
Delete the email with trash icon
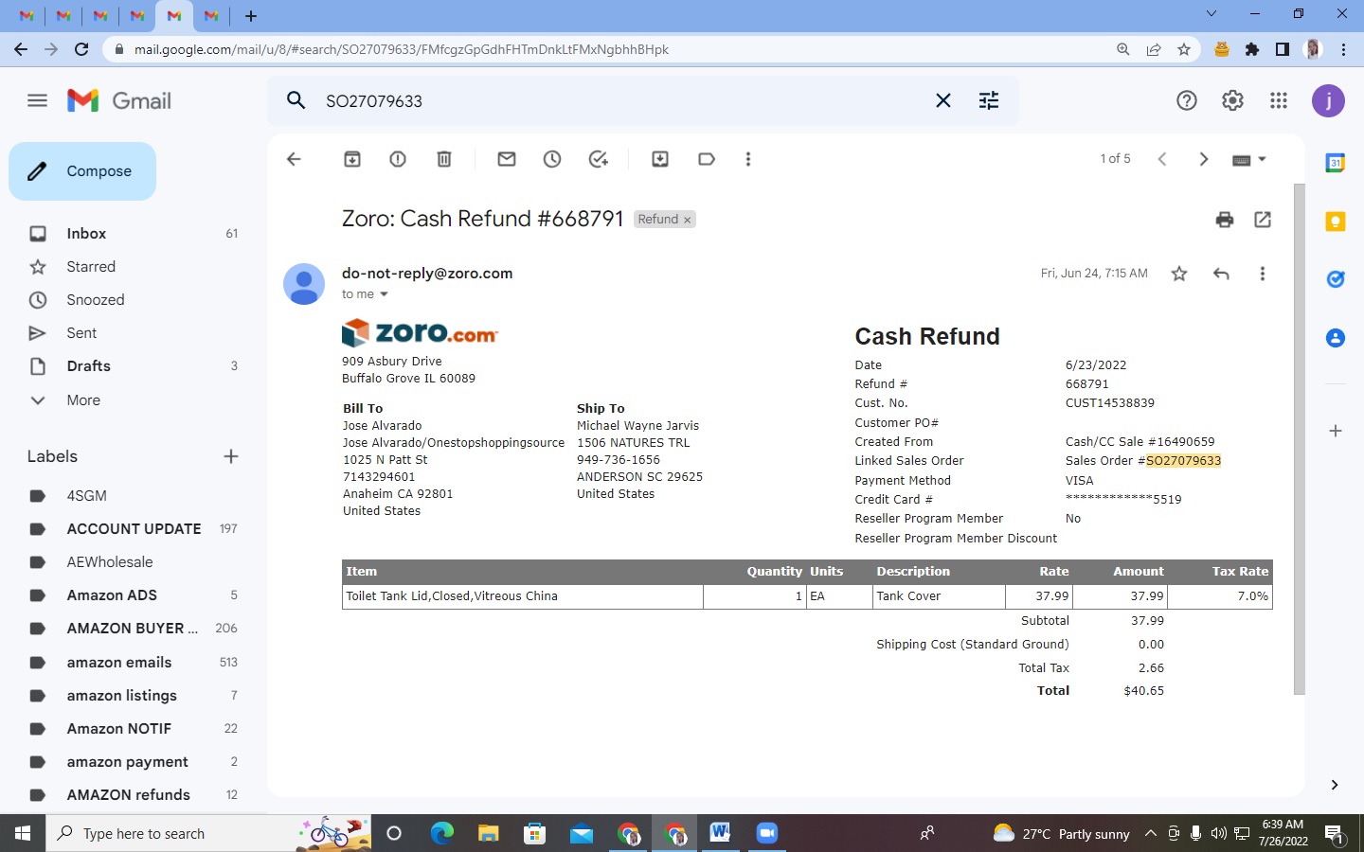tap(444, 159)
